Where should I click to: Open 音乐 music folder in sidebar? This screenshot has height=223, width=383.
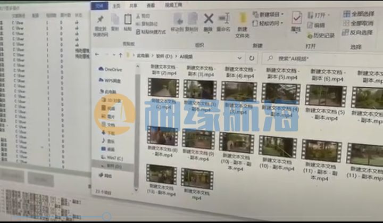point(108,141)
